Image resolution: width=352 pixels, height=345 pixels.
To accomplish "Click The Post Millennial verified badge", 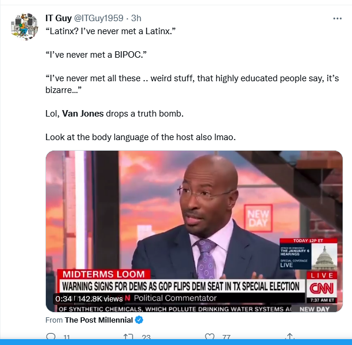I will click(x=139, y=320).
